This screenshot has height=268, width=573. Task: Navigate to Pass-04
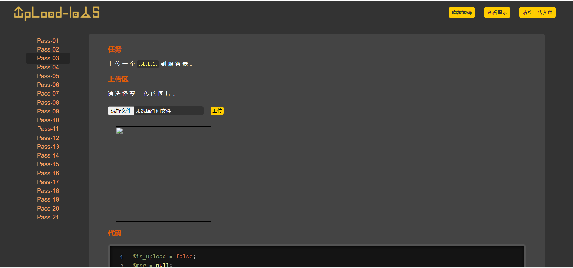tap(48, 67)
